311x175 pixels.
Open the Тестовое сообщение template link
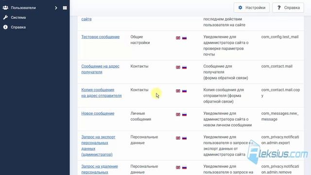click(x=101, y=37)
